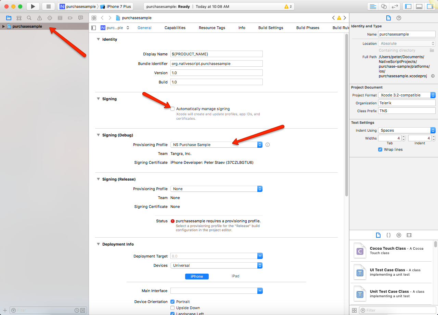
Task: Check Upside Down orientation
Action: pos(172,308)
